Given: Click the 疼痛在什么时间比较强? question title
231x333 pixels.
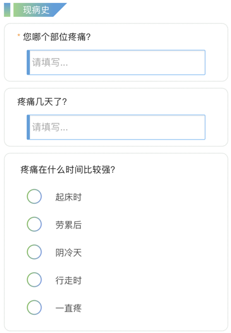Looking at the screenshot, I should tap(68, 169).
